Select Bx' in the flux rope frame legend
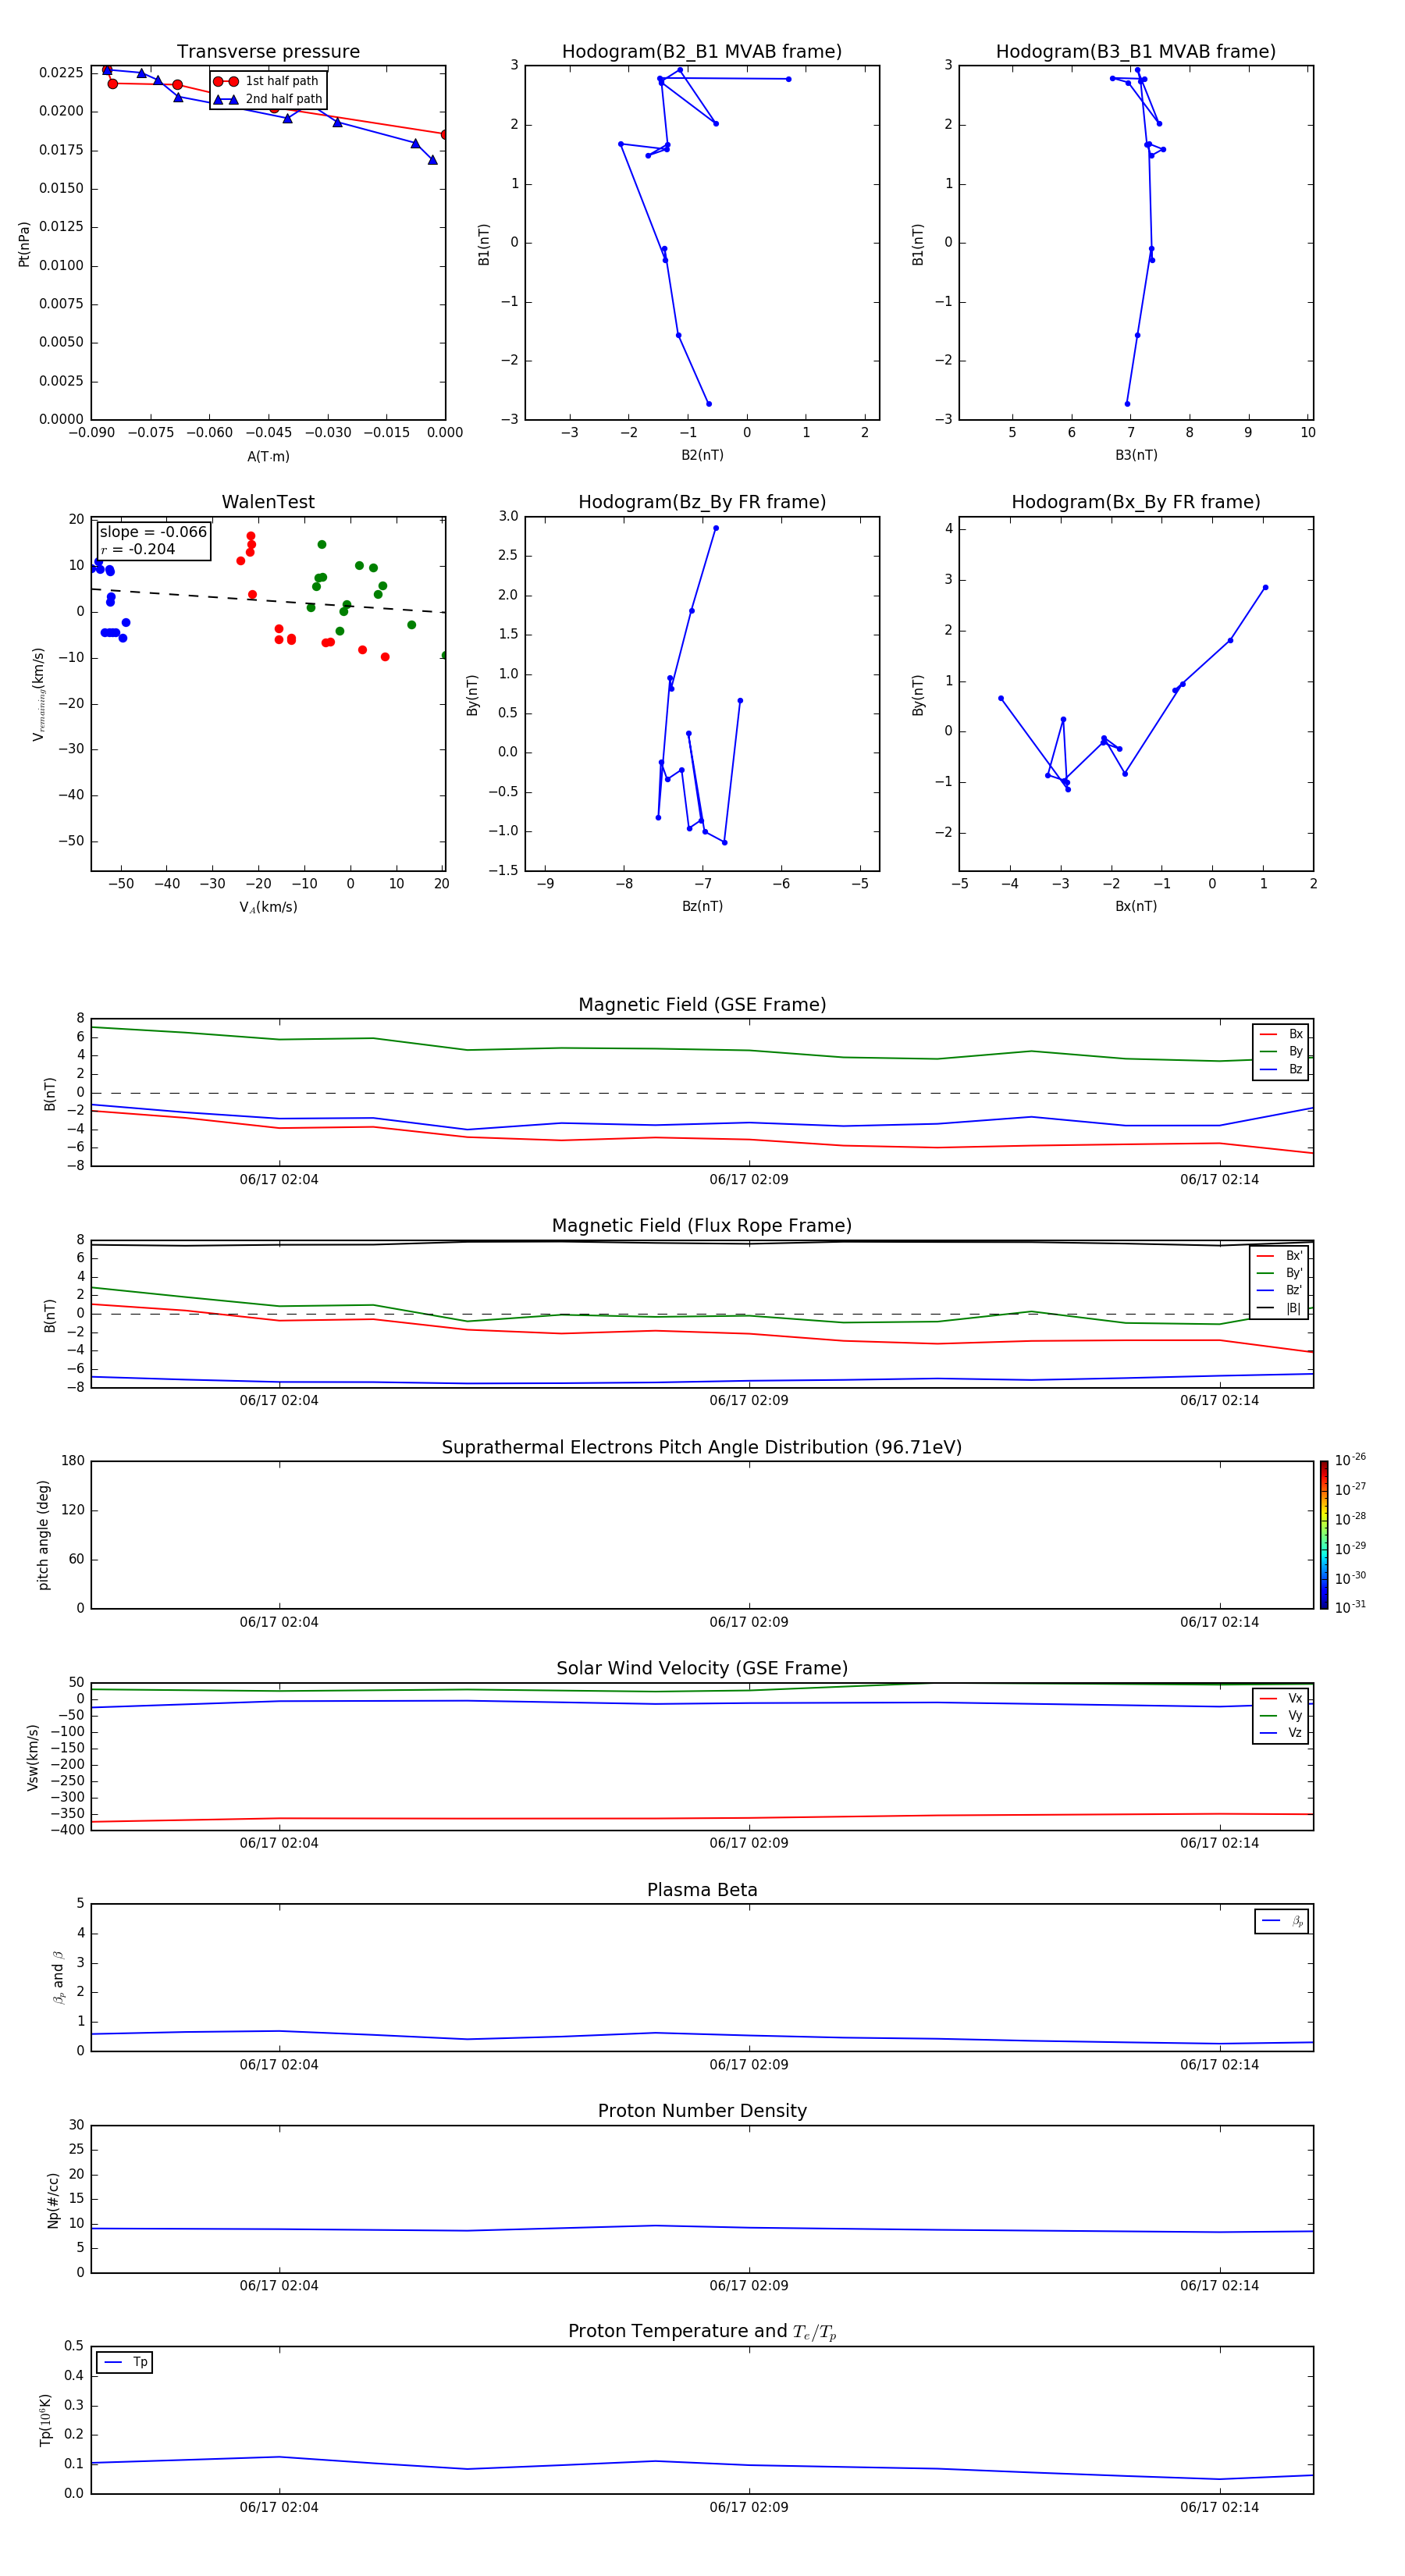1405x2576 pixels. coord(1280,1256)
